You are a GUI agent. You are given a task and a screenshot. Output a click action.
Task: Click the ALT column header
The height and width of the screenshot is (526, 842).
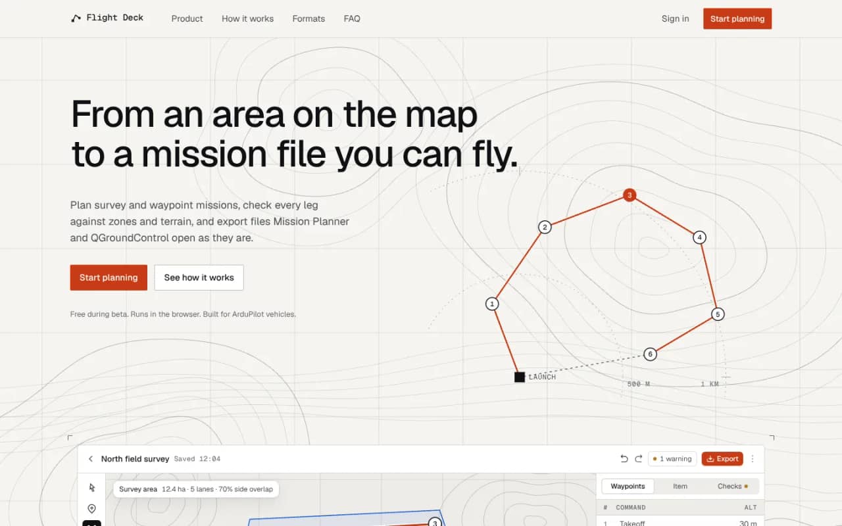click(751, 508)
